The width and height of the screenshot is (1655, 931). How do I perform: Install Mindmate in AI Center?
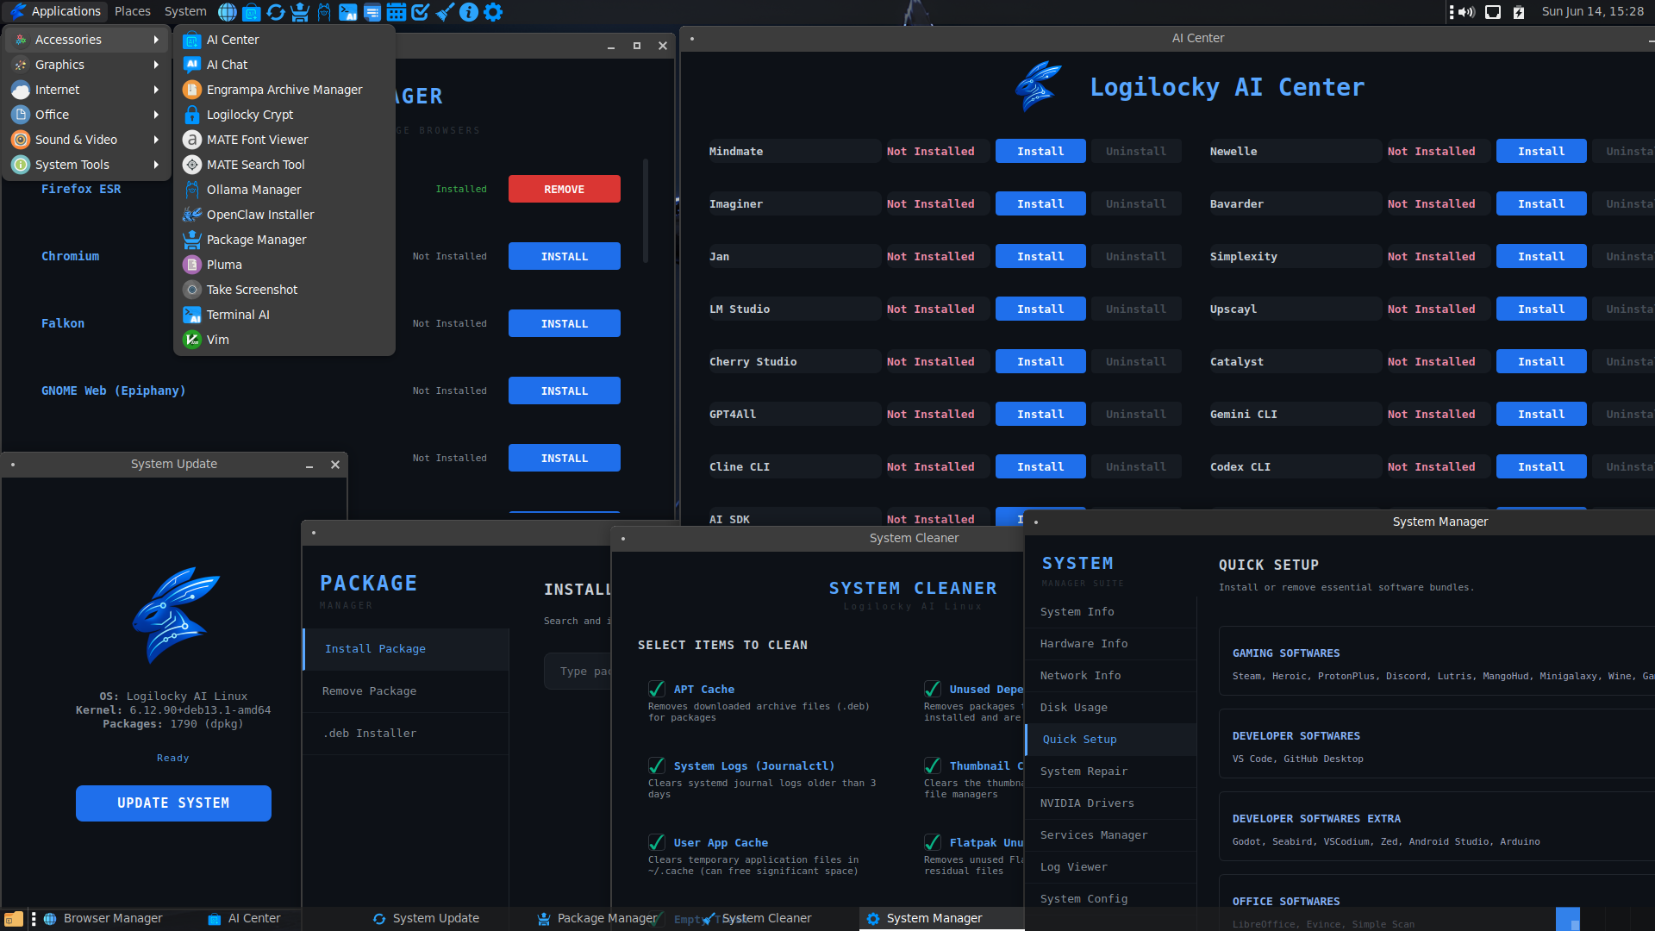point(1040,151)
